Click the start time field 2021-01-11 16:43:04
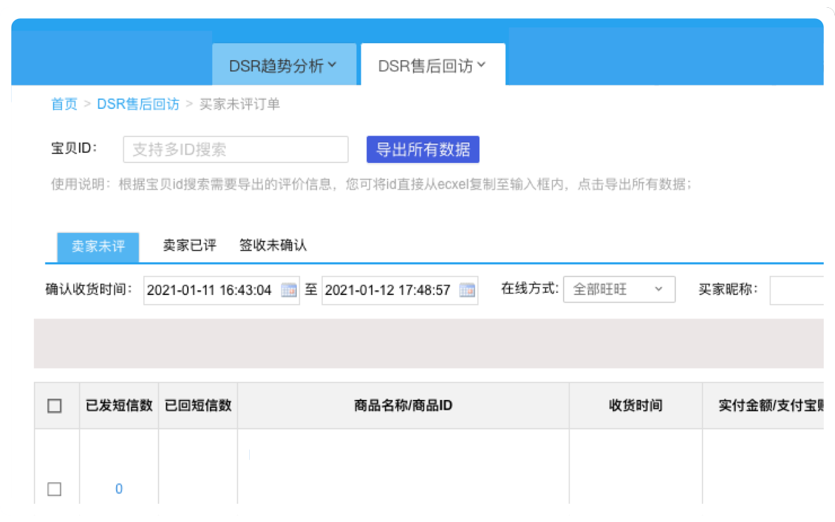This screenshot has width=835, height=522. 221,290
